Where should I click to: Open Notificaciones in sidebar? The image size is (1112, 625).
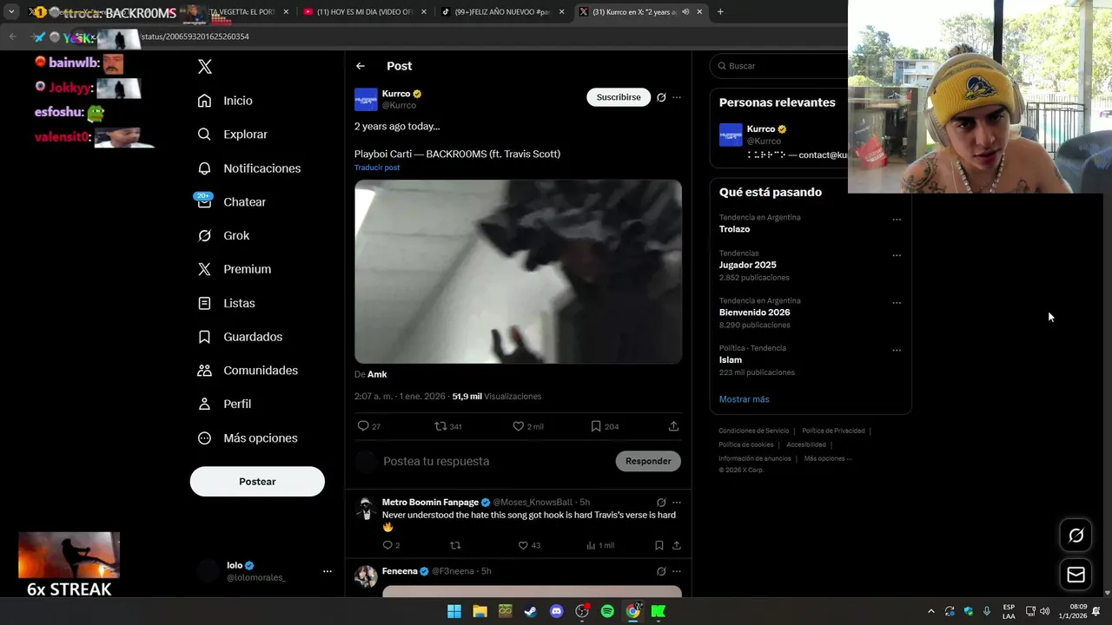click(x=249, y=168)
